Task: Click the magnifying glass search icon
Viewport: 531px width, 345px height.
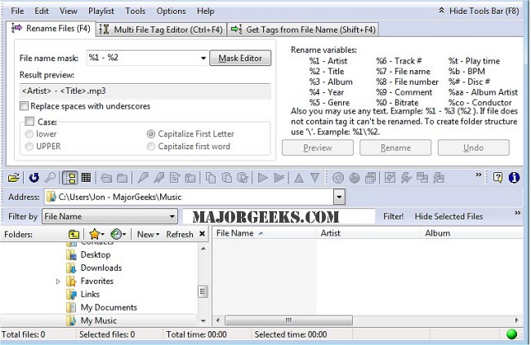Action: click(50, 178)
